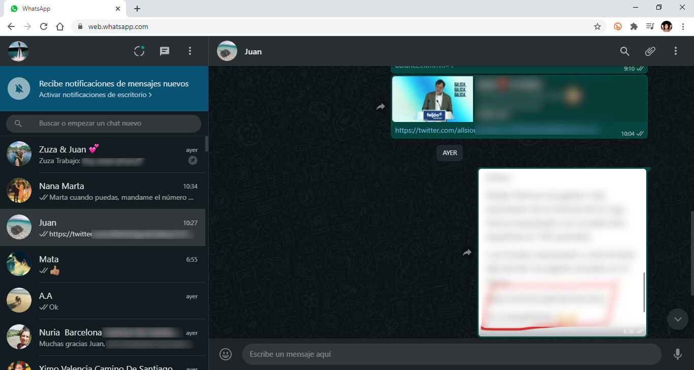Go back in browser

tap(11, 26)
